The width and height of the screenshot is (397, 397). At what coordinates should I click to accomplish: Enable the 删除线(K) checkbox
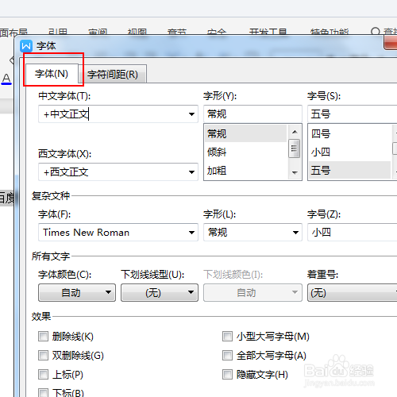(x=43, y=337)
